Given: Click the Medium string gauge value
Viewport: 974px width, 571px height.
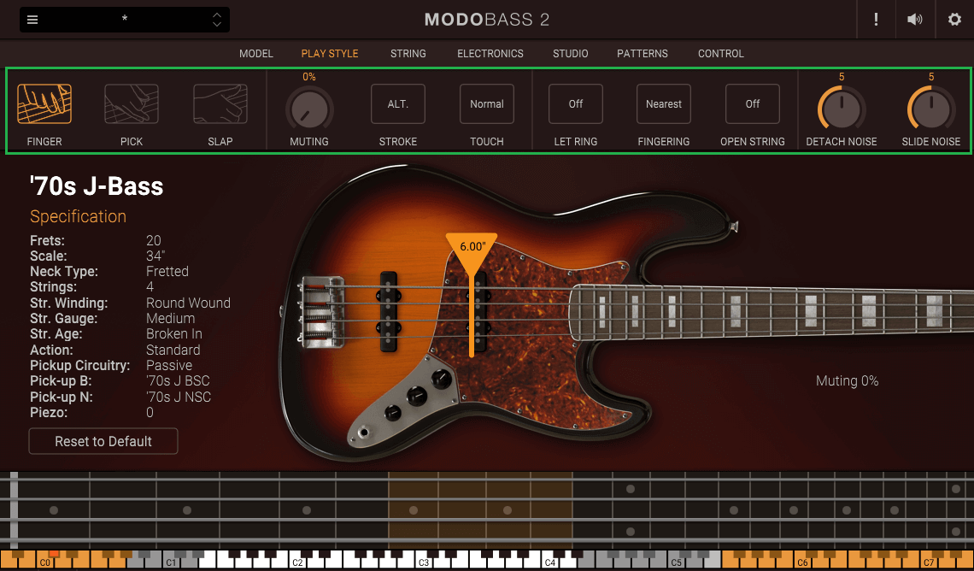Looking at the screenshot, I should click(170, 318).
